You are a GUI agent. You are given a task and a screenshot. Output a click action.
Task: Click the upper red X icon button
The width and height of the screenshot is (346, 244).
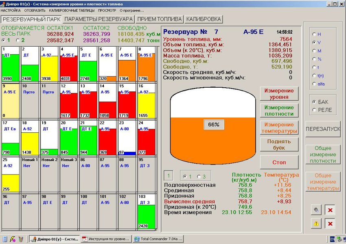click(x=330, y=210)
